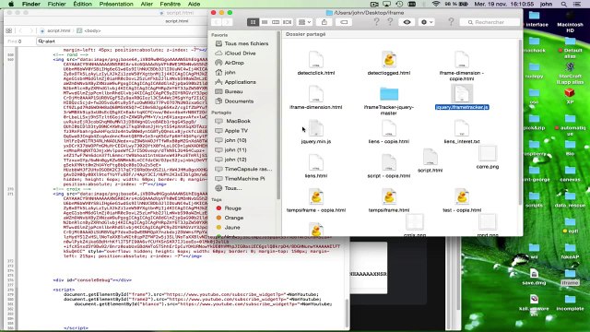Screen dimensions: 590x332
Task: Click the Quick Look eye button
Action: click(407, 22)
